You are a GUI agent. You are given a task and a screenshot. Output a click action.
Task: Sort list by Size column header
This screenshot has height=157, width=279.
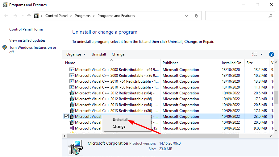[x=250, y=63]
